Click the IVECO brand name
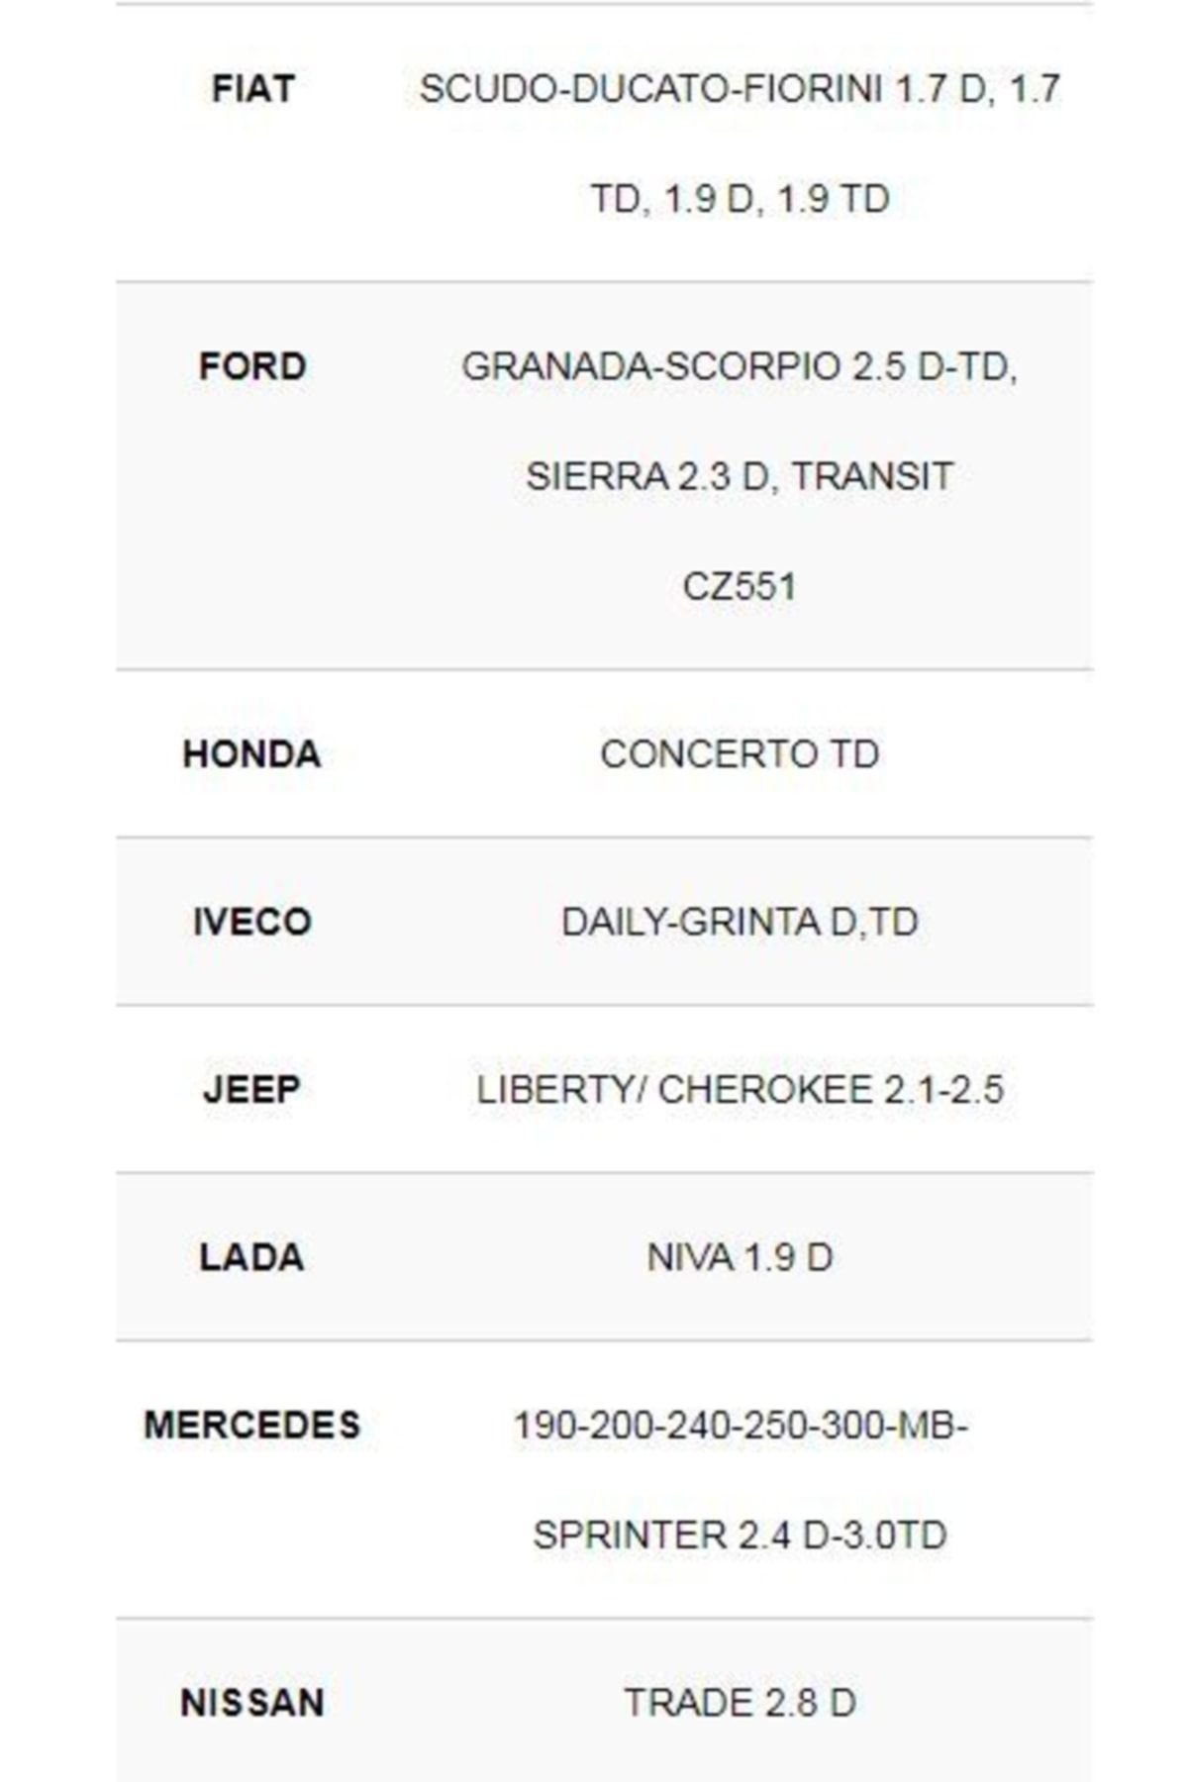The width and height of the screenshot is (1188, 1782). tap(252, 922)
